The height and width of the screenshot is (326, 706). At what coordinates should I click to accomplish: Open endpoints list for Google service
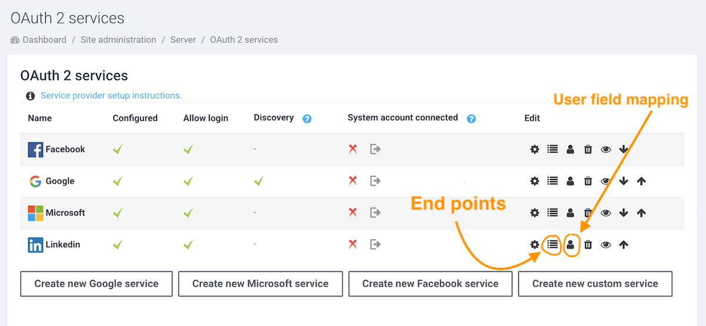tap(552, 181)
